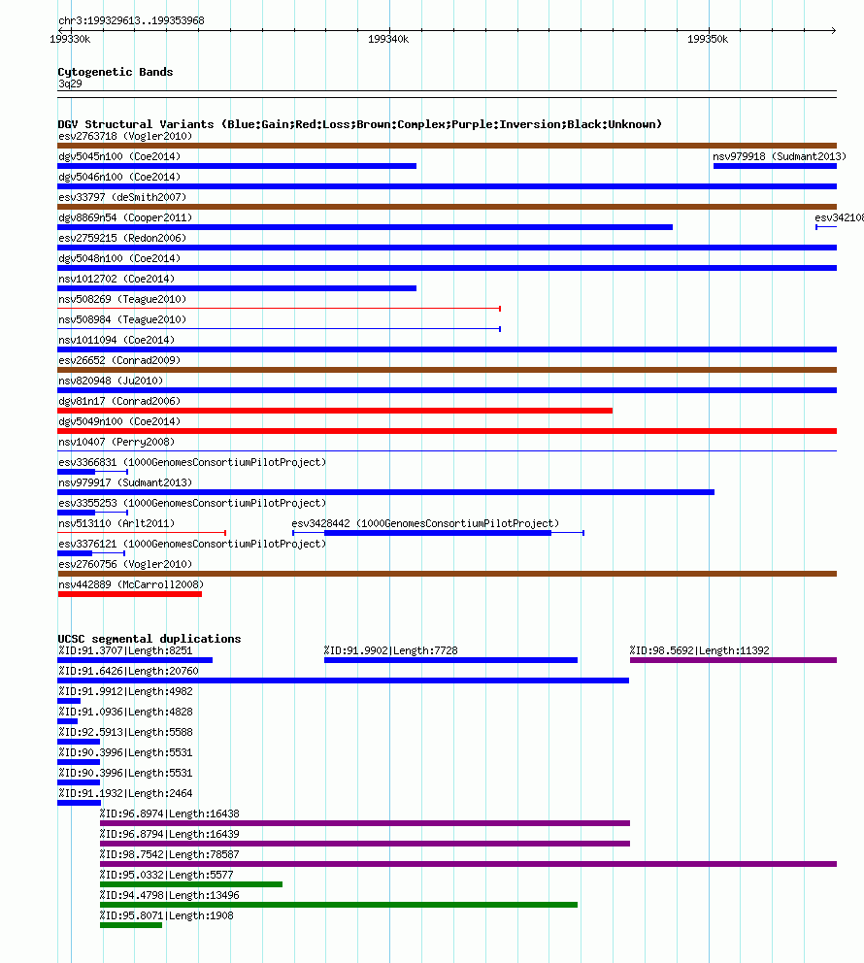This screenshot has width=864, height=963.
Task: Select nsv820948 (Ju2010) label
Action: click(111, 381)
